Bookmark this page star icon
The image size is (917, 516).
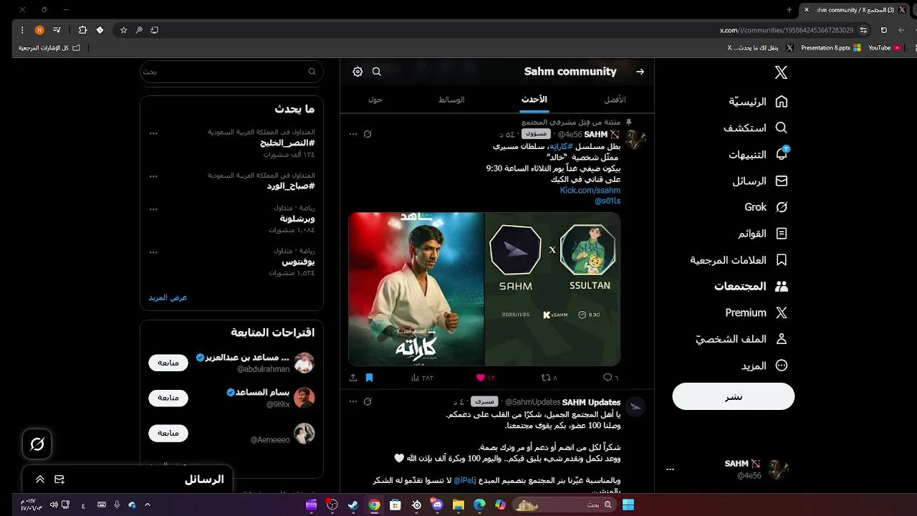click(123, 30)
